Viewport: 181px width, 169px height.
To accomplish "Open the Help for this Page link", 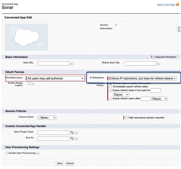I will (166, 5).
